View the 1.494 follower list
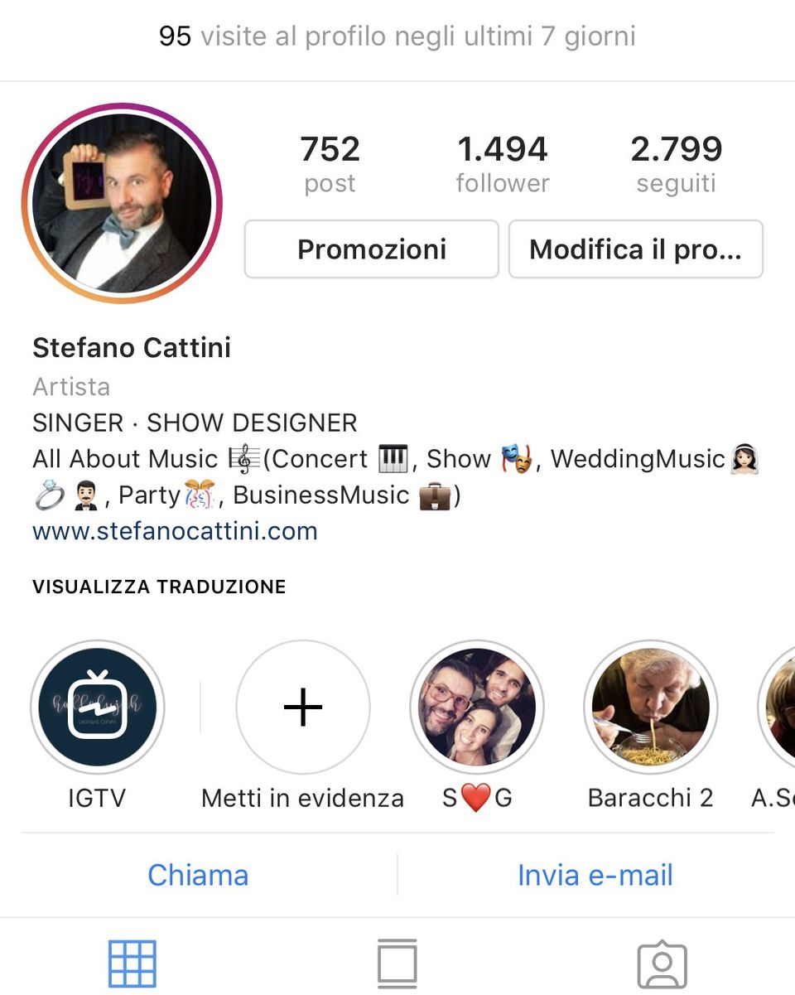 pyautogui.click(x=503, y=165)
